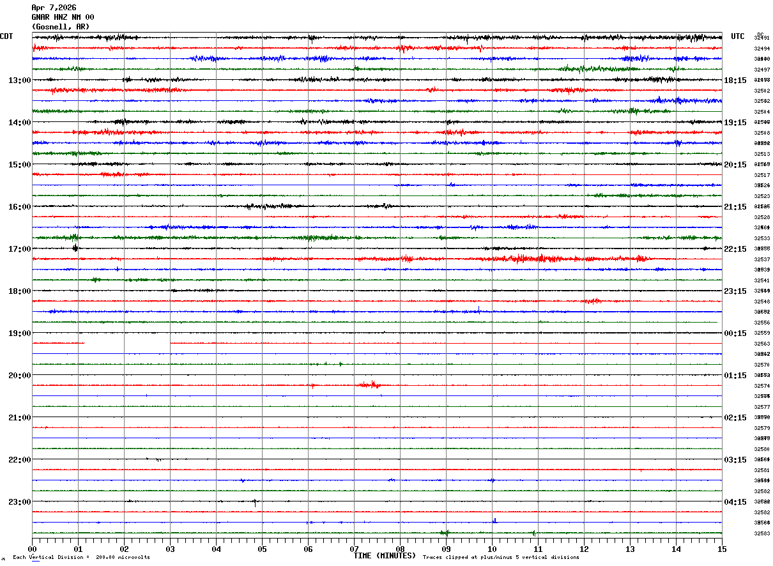Click the 18:15 UTC time label
This screenshot has height=566, width=773.
coord(735,80)
